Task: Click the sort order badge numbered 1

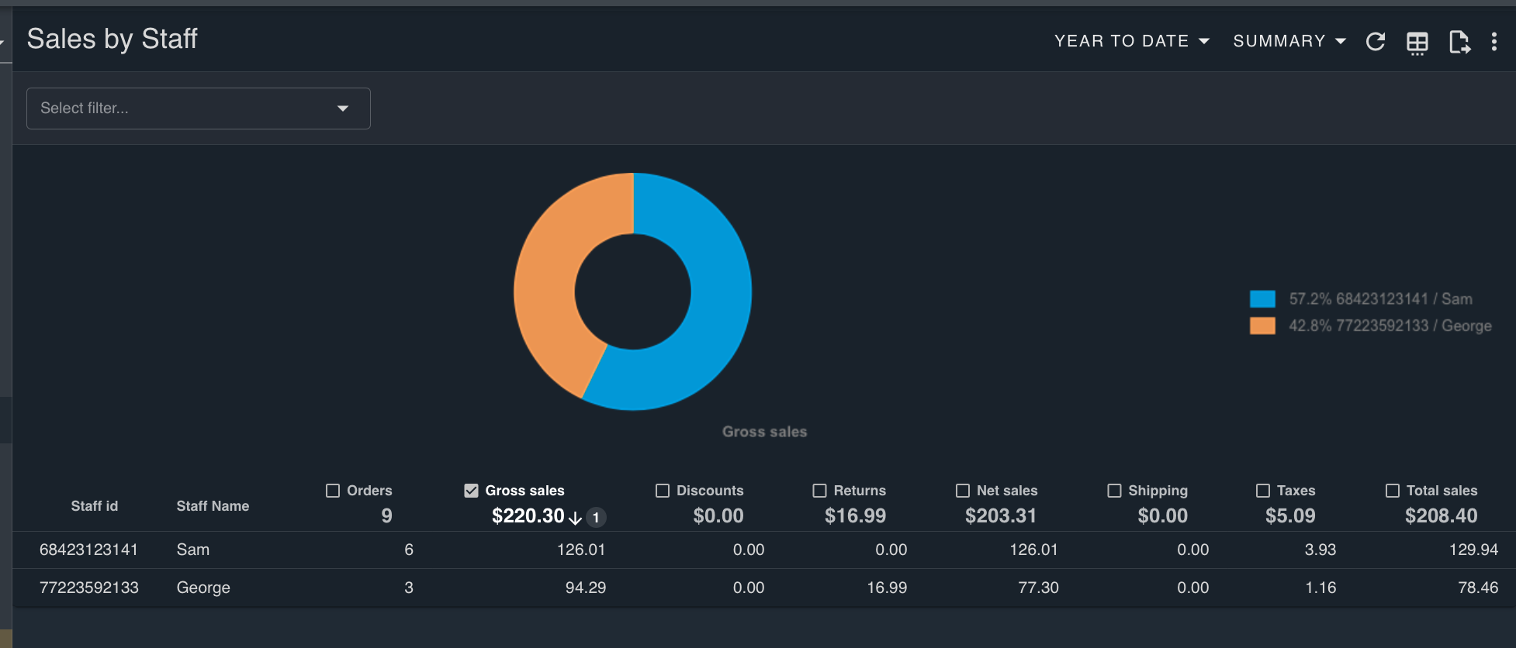Action: (x=596, y=518)
